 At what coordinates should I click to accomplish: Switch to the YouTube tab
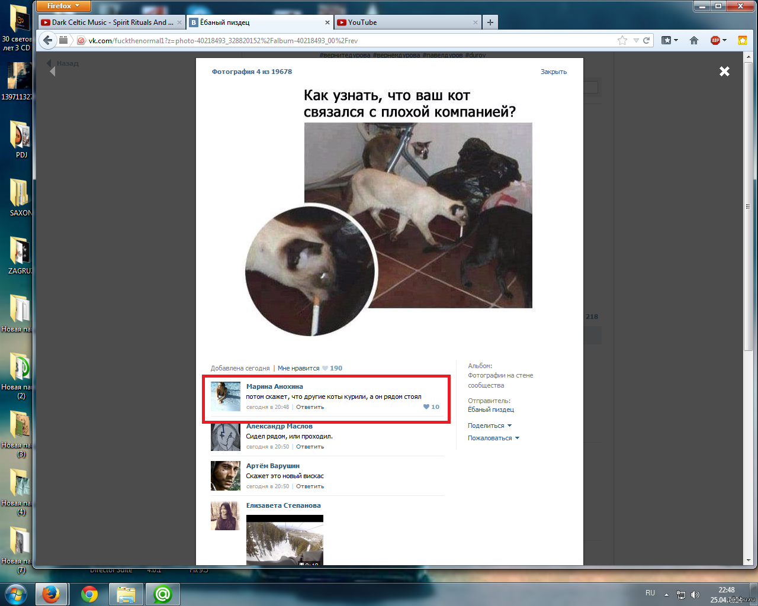tap(407, 22)
